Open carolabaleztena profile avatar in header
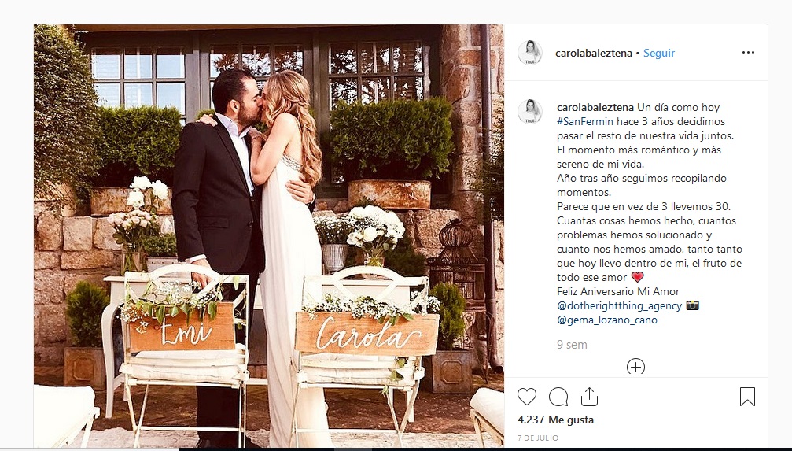The image size is (792, 451). pos(530,53)
